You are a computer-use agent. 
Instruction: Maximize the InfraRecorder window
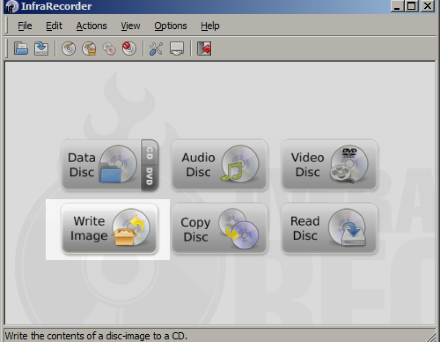tap(412, 6)
